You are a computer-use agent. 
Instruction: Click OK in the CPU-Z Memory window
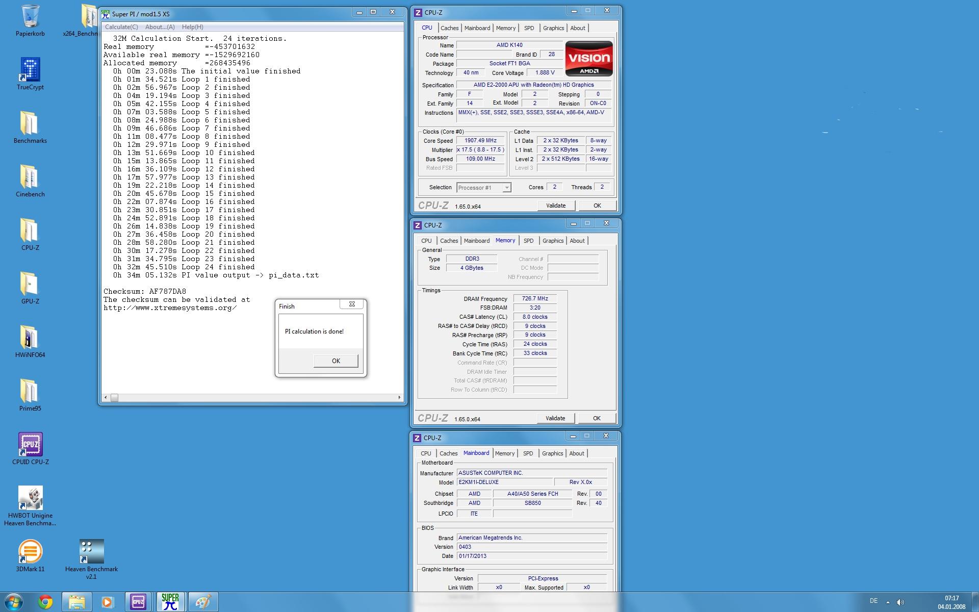[x=597, y=418]
